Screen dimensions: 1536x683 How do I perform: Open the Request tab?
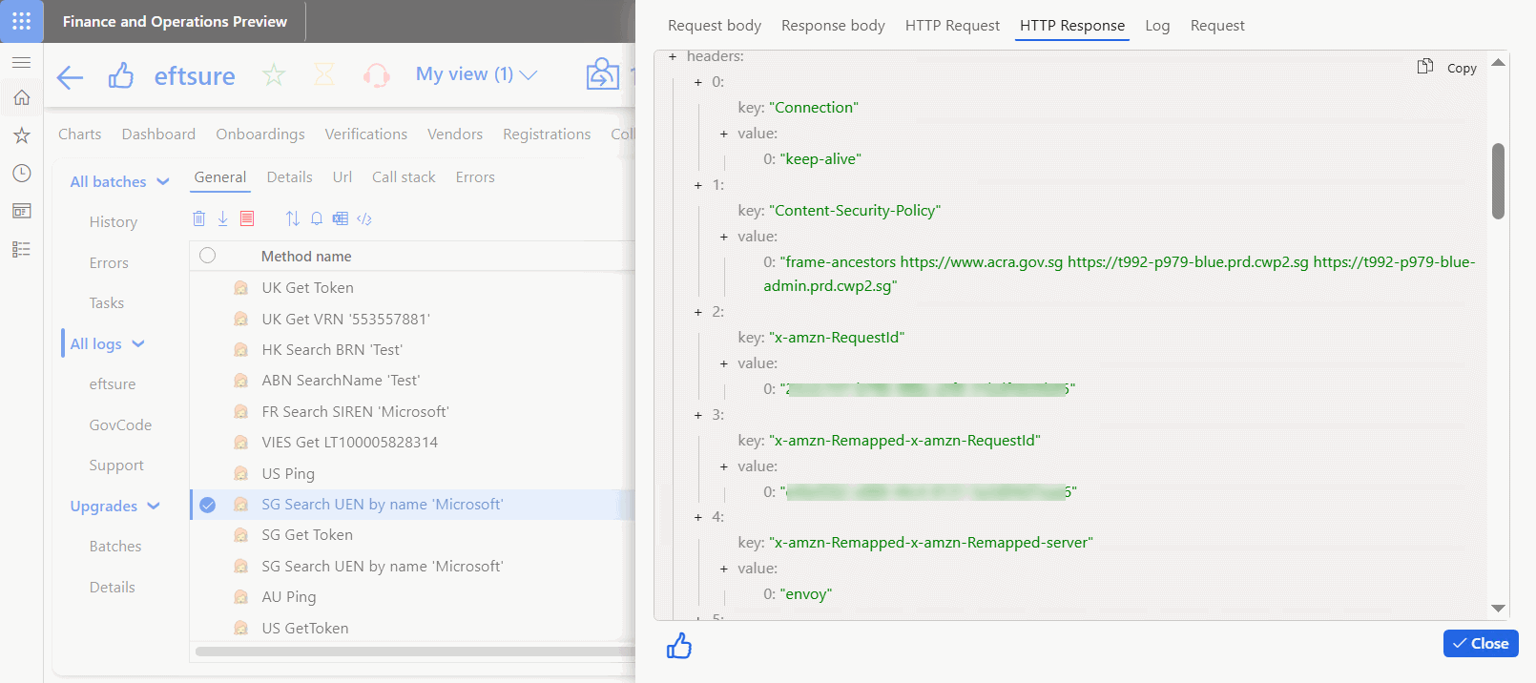1217,26
